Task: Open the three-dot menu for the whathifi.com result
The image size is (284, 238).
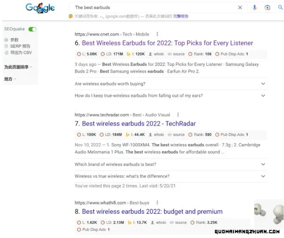Action: tap(157, 203)
